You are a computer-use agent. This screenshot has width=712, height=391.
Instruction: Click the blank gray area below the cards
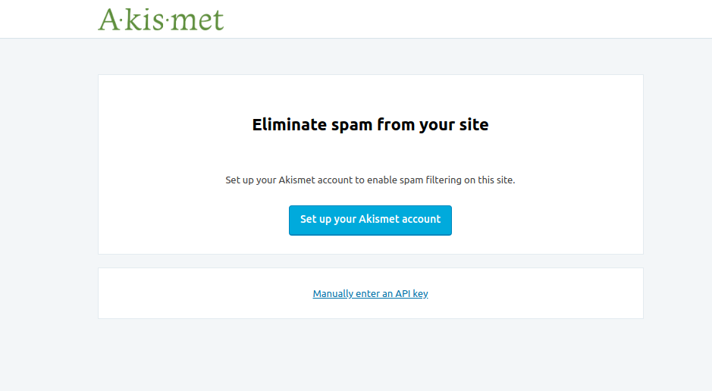click(x=370, y=355)
